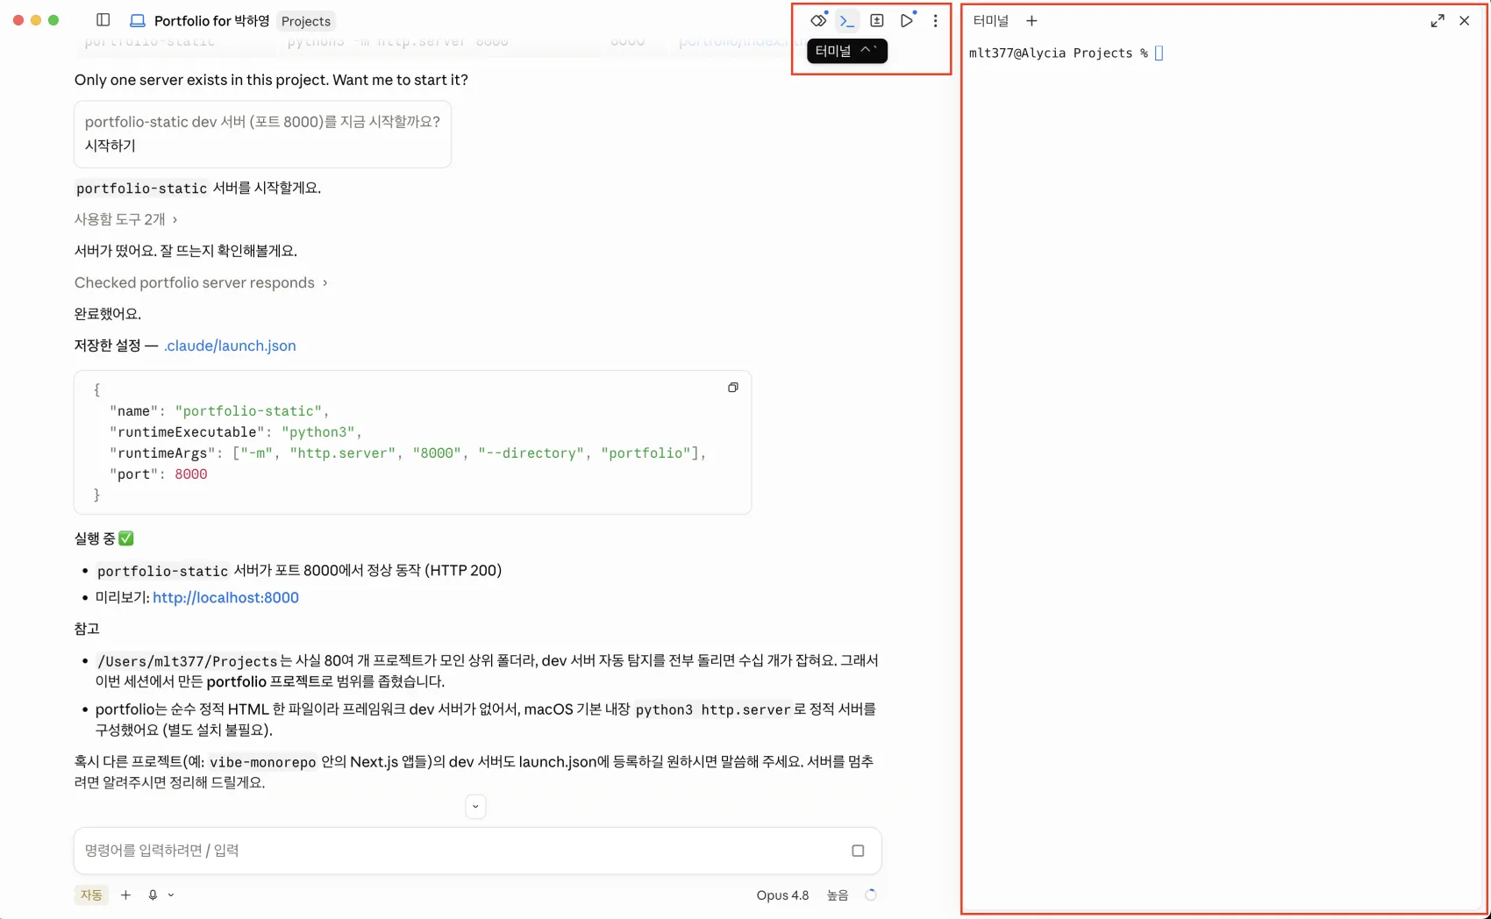Click the Projects tag in the header
The image size is (1491, 919).
point(306,21)
